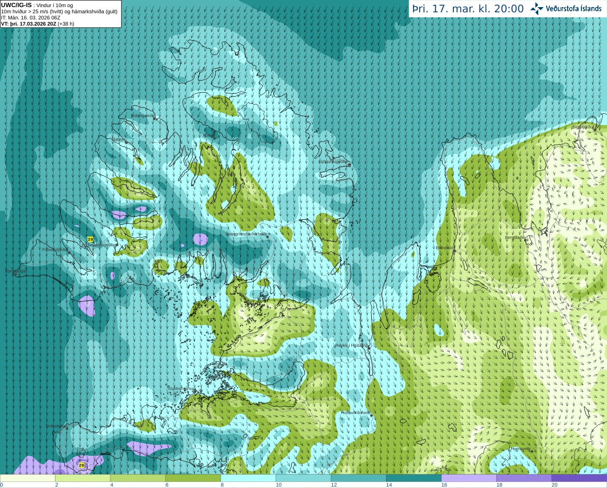Click the '10m hviður > 25 m/s' description line
This screenshot has width=607, height=488.
59,11
